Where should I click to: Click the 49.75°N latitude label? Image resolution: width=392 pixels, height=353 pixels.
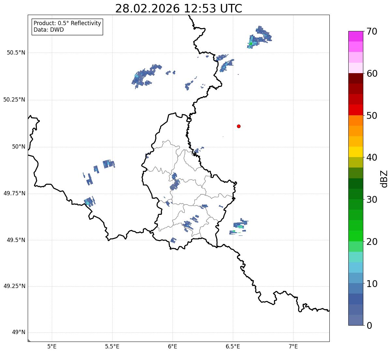click(x=14, y=193)
